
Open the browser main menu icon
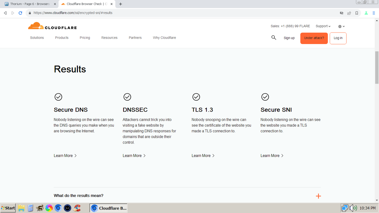point(374,13)
